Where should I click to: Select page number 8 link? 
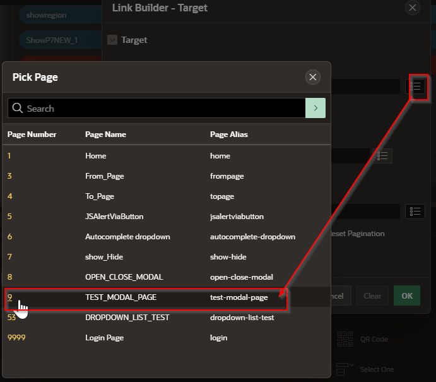(9, 277)
